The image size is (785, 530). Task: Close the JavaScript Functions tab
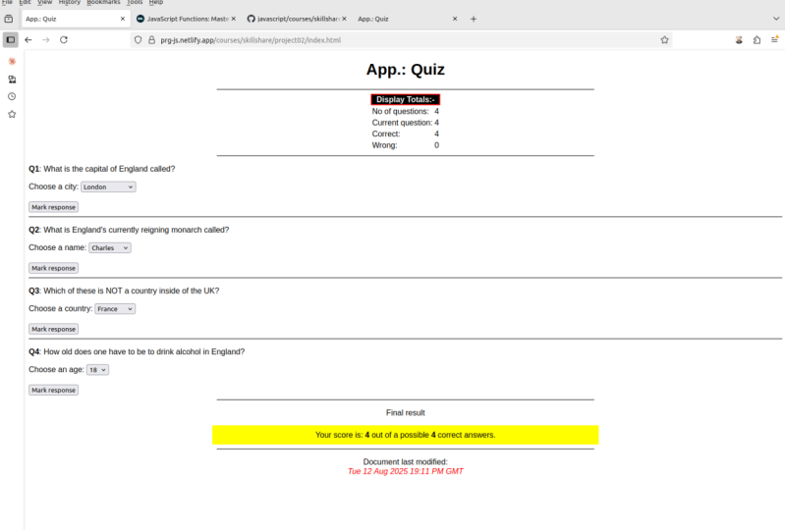[233, 19]
